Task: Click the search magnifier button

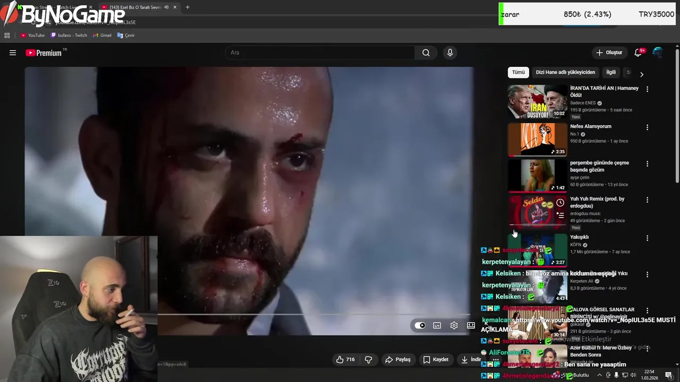Action: pyautogui.click(x=426, y=53)
